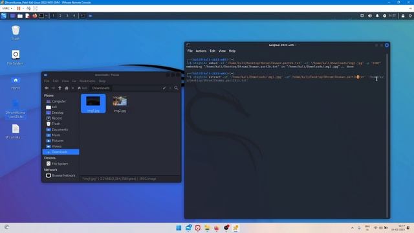The height and width of the screenshot is (233, 414).
Task: Switch to workspace 4
Action: (x=74, y=16)
